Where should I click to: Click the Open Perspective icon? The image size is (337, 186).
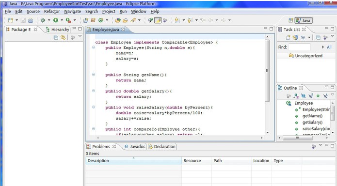click(290, 20)
